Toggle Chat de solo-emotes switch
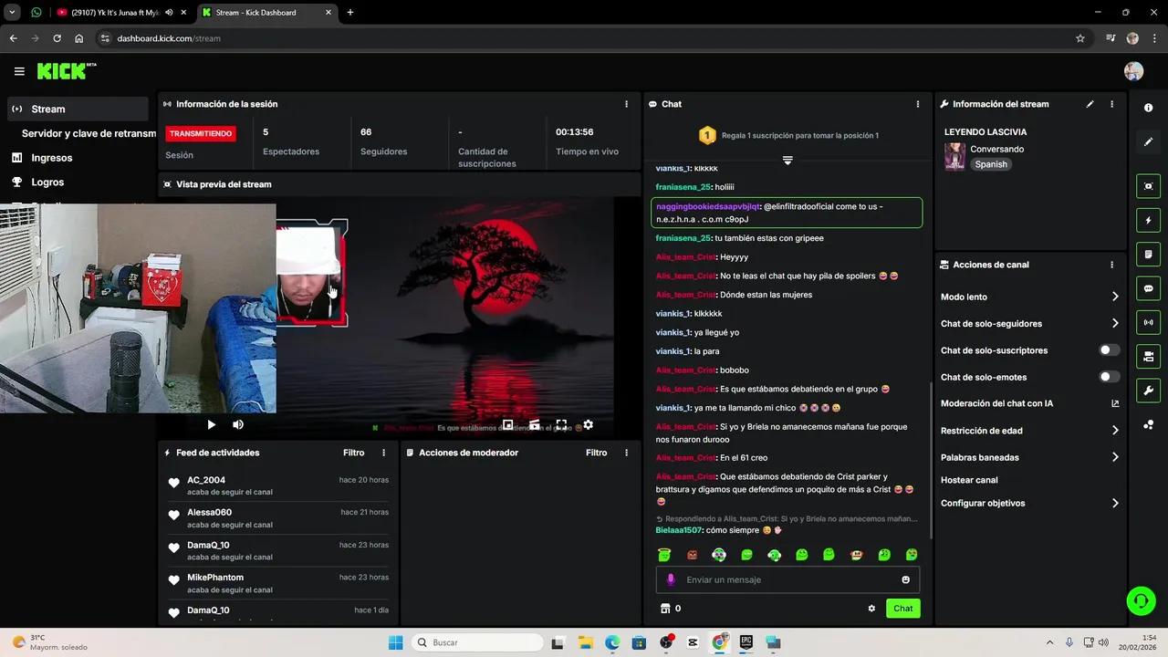Image resolution: width=1168 pixels, height=657 pixels. (x=1110, y=377)
